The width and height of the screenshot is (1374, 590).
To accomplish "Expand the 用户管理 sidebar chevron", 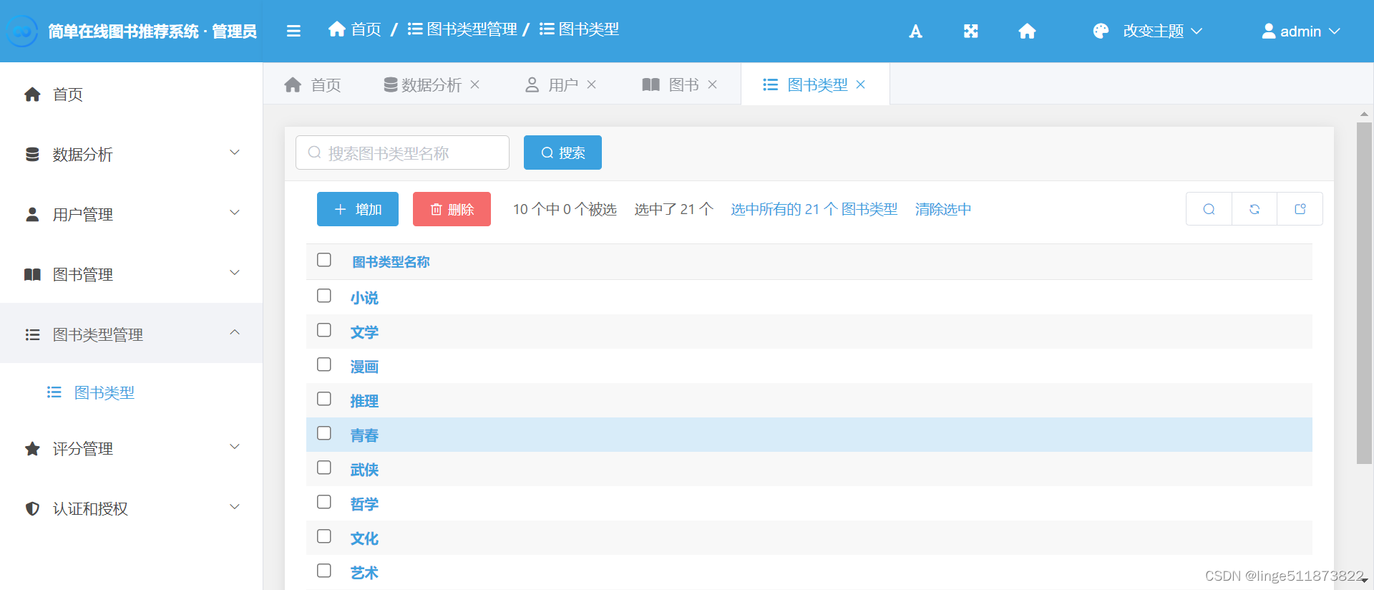I will [235, 213].
